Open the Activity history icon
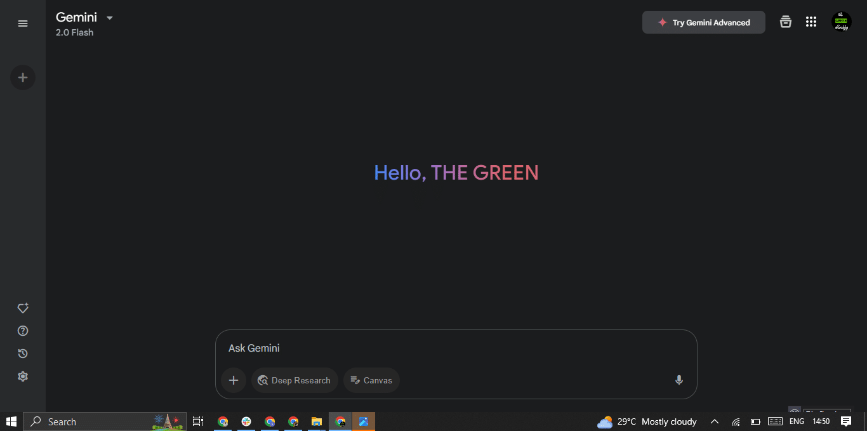 (23, 354)
